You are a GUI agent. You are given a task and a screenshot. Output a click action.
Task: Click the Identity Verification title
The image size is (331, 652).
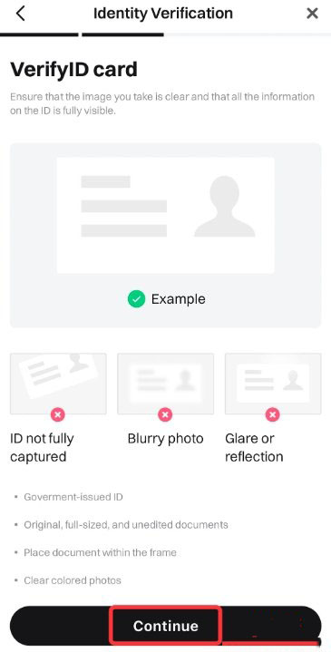tap(163, 14)
